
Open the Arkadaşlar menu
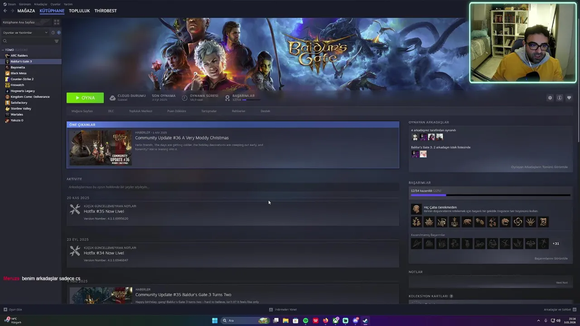41,4
